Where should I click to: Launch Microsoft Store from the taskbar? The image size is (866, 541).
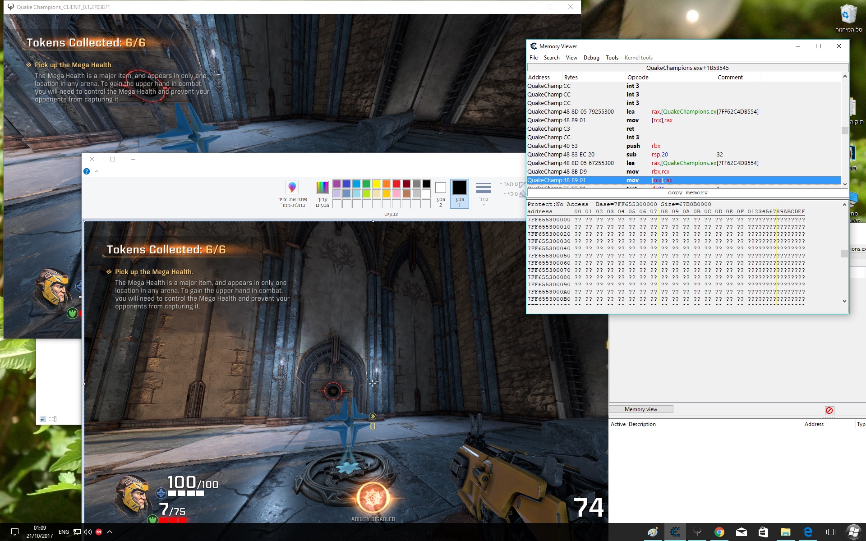pyautogui.click(x=763, y=532)
